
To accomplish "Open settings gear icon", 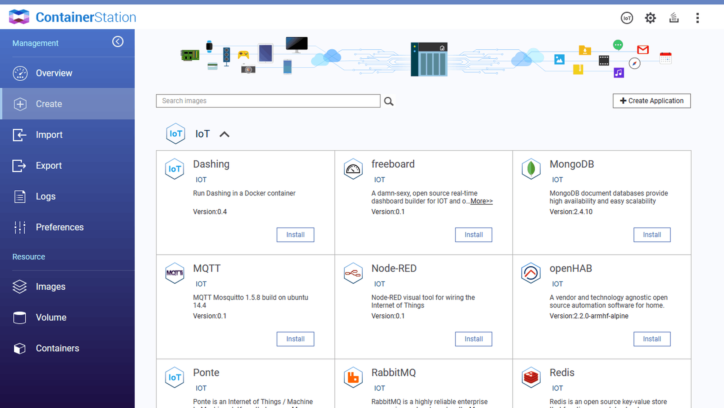I will coord(650,18).
